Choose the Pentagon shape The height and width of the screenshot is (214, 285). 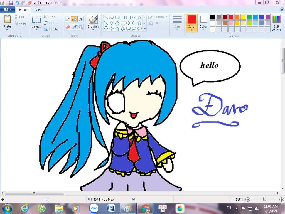[x=117, y=23]
